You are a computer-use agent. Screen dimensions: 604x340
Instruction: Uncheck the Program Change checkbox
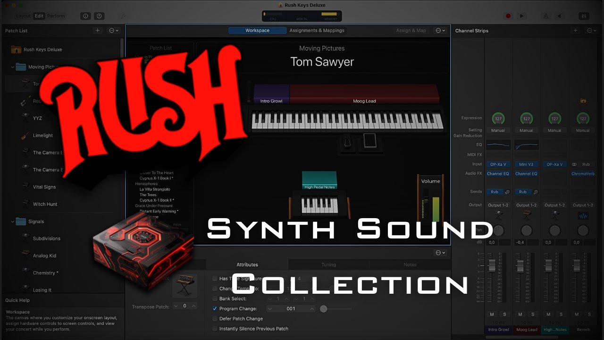[x=215, y=308]
